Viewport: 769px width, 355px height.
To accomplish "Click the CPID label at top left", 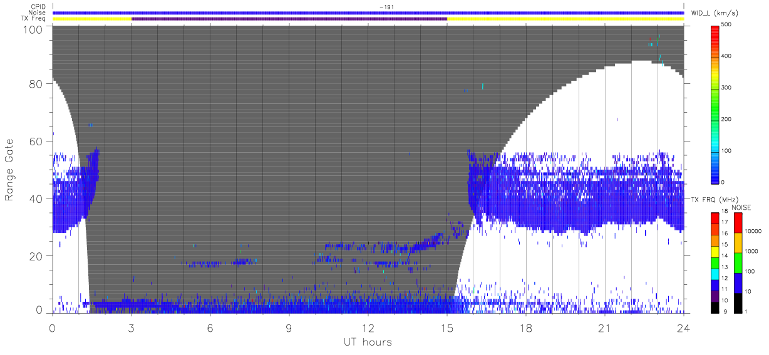I will 39,7.
